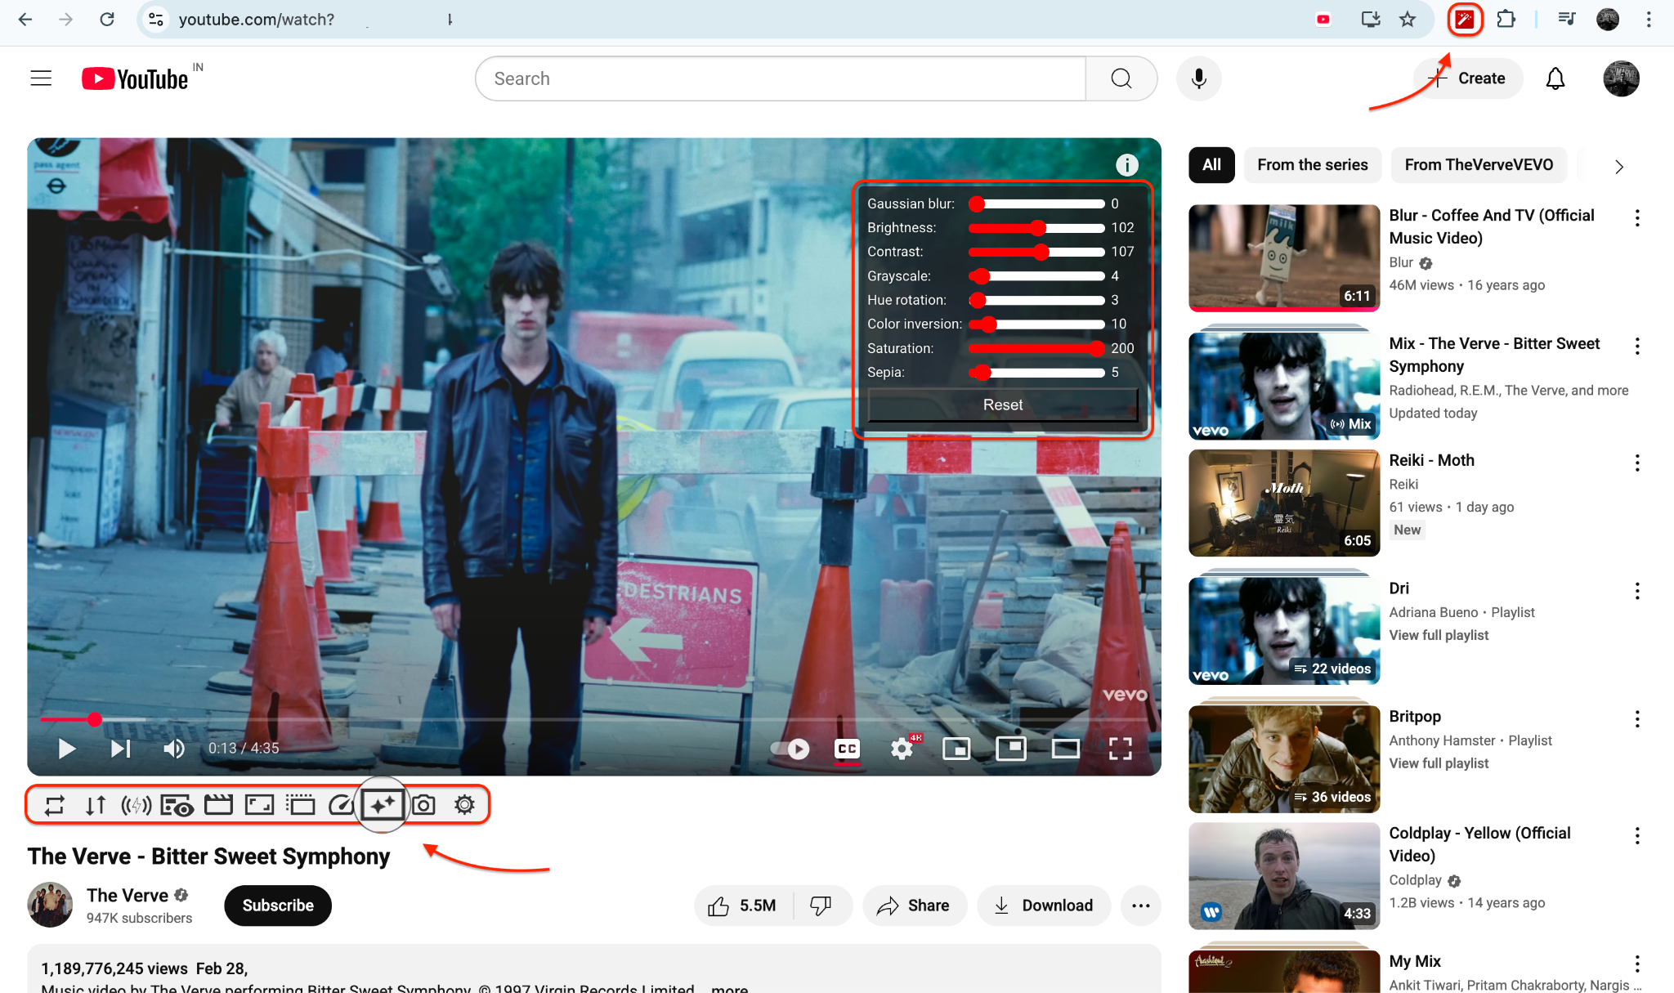Skip to next video
Screen dimensions: 1674x993
pyautogui.click(x=121, y=749)
